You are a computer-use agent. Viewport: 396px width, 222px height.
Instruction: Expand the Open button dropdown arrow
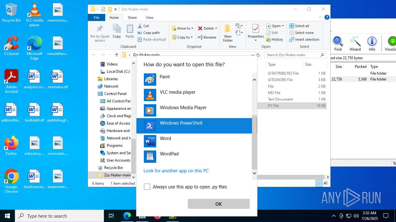coord(283,26)
